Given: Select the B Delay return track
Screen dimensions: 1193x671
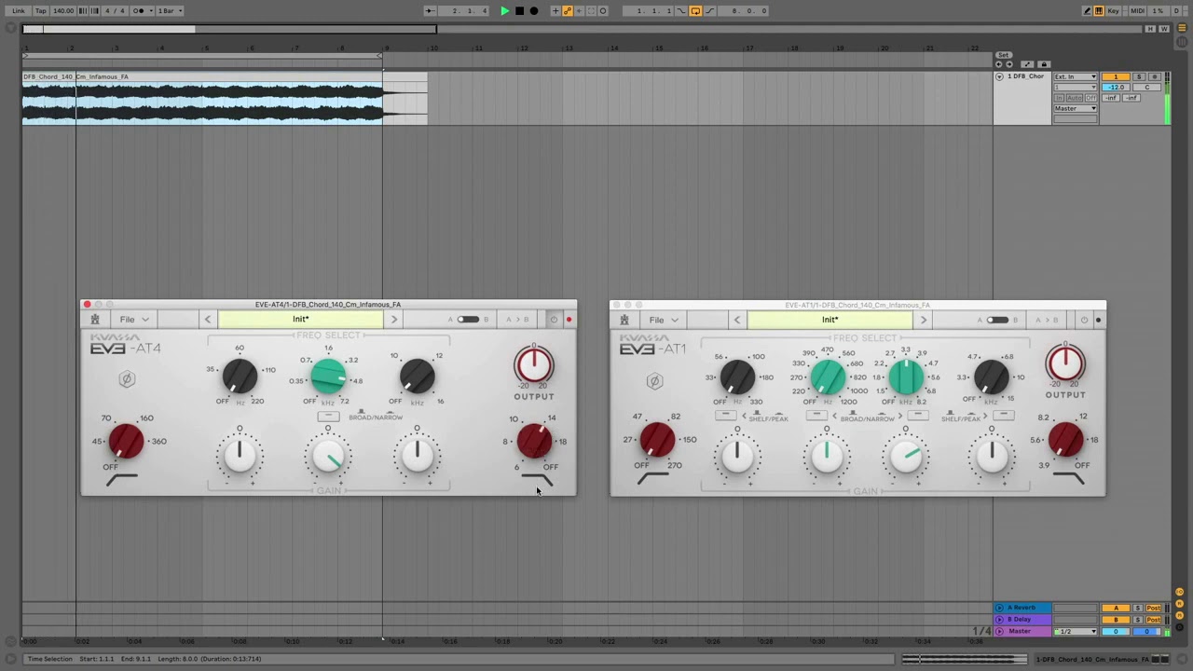Looking at the screenshot, I should 1022,619.
